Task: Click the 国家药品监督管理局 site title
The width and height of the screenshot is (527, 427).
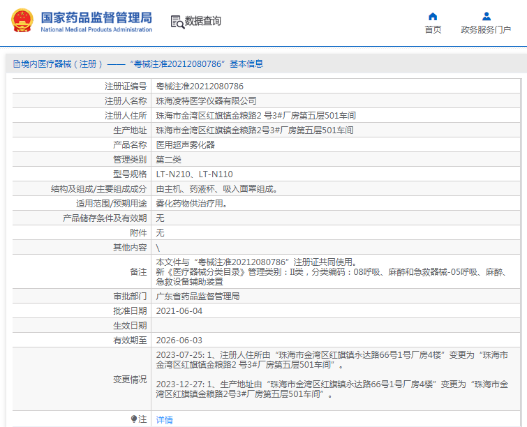Action: pyautogui.click(x=96, y=17)
